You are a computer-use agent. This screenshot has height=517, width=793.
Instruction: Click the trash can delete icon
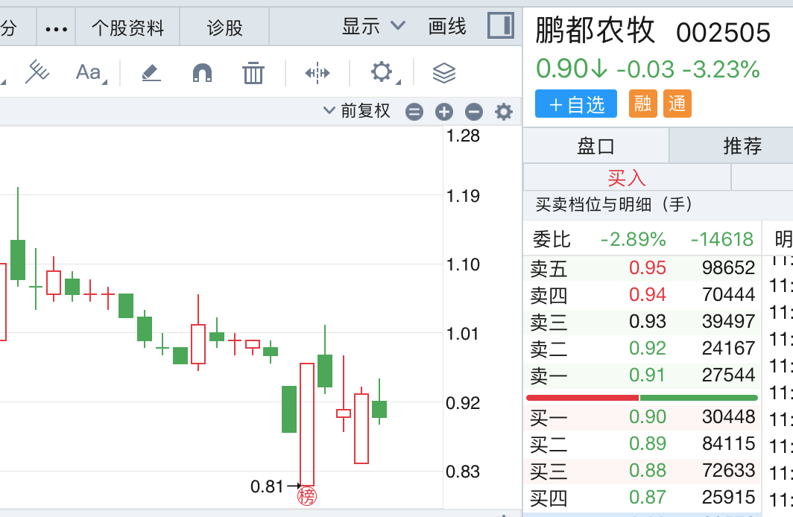(253, 73)
